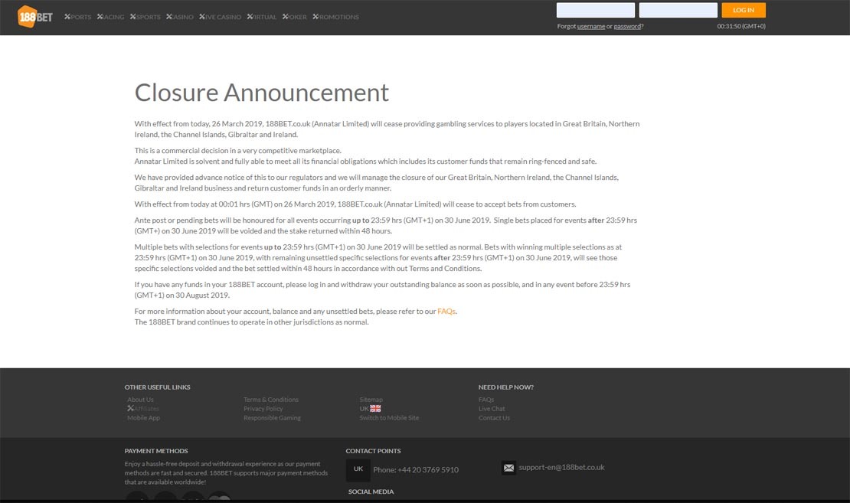The height and width of the screenshot is (503, 850).
Task: Open About Us footer link
Action: 140,400
